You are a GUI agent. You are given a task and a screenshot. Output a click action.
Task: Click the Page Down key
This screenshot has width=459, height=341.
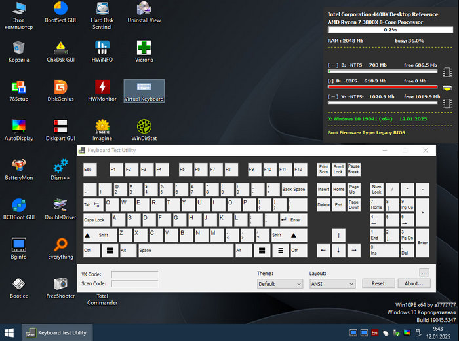[x=354, y=205]
